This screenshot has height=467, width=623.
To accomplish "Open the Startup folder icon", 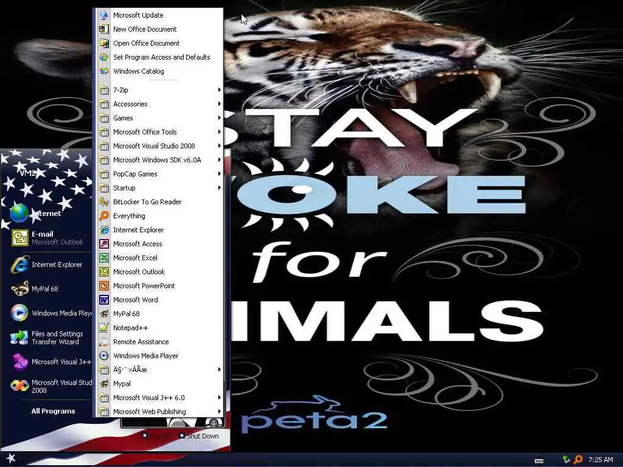I will click(x=103, y=188).
